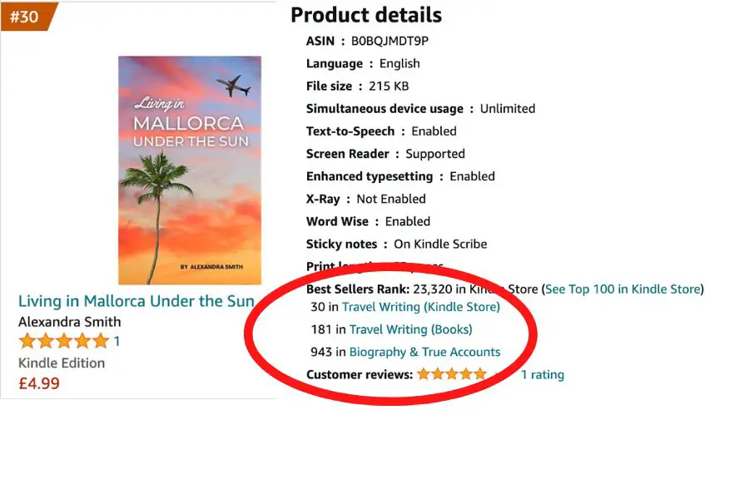Open the book cover thumbnail image

(x=189, y=169)
